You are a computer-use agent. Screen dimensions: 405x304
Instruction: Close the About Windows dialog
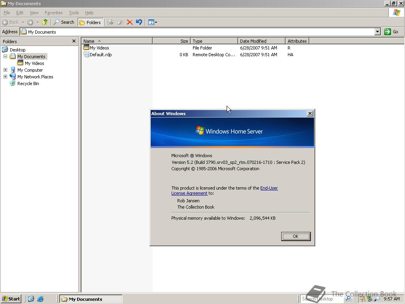[310, 114]
